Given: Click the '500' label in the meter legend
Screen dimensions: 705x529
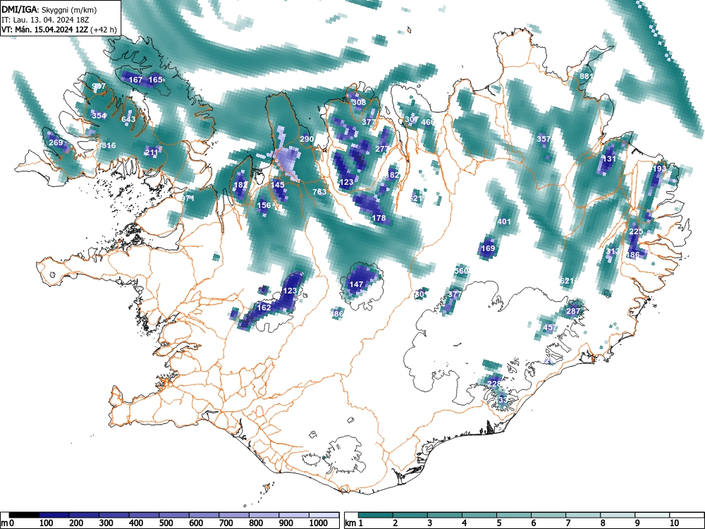Looking at the screenshot, I should [166, 523].
